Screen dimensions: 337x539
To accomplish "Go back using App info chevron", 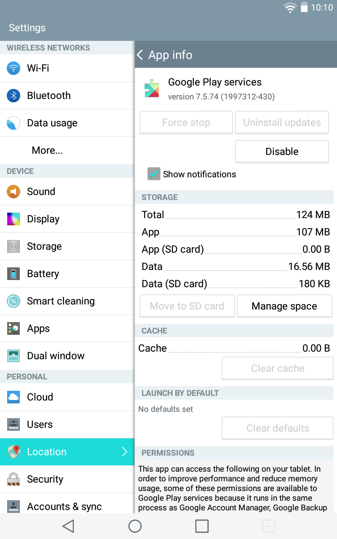I will pyautogui.click(x=141, y=55).
